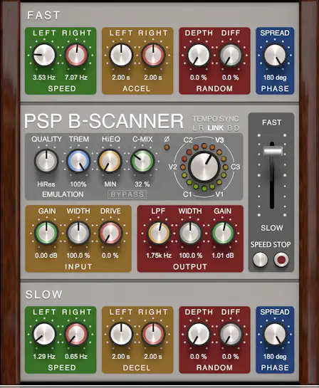The image size is (319, 388).
Task: Select the C2 mode label
Action: (188, 140)
